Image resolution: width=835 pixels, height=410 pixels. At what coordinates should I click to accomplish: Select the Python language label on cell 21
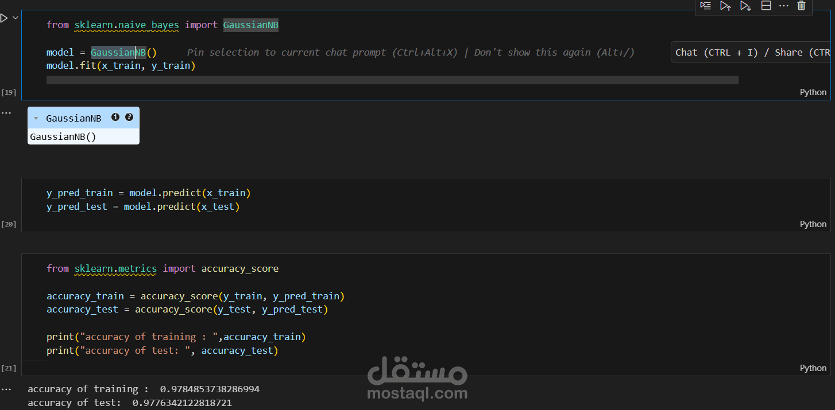pyautogui.click(x=813, y=368)
